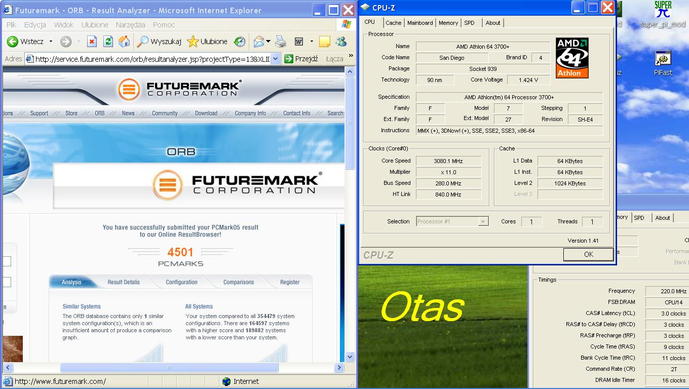Click the horizontal scrollbar left arrow
The width and height of the screenshot is (689, 389).
pos(8,368)
